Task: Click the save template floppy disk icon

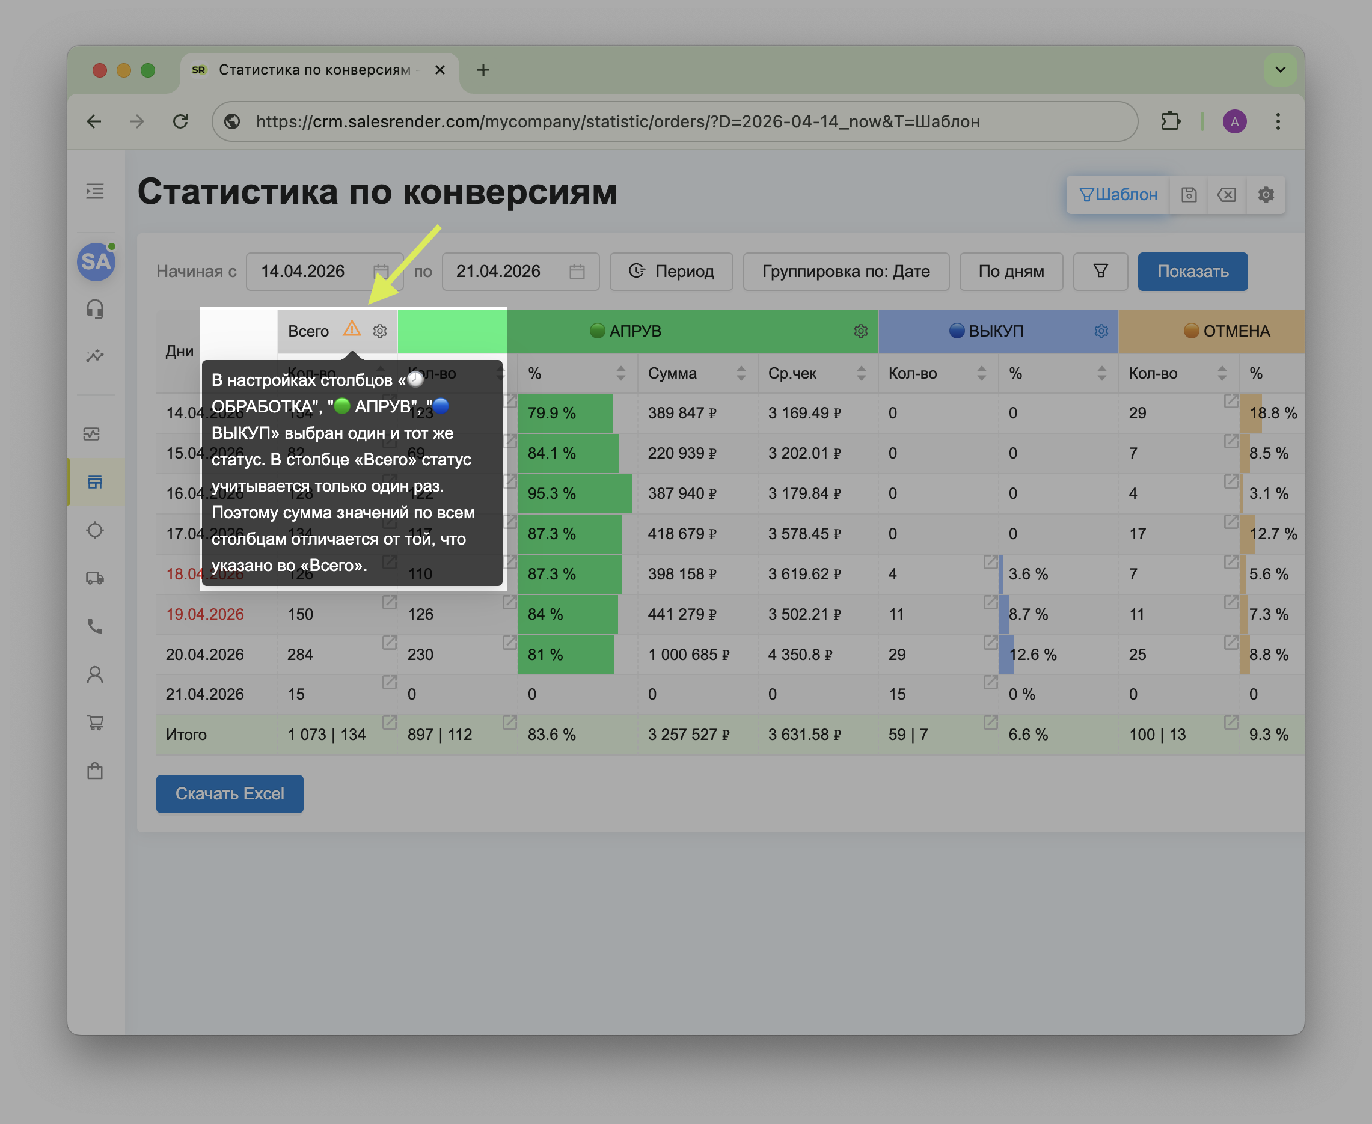Action: [1189, 194]
